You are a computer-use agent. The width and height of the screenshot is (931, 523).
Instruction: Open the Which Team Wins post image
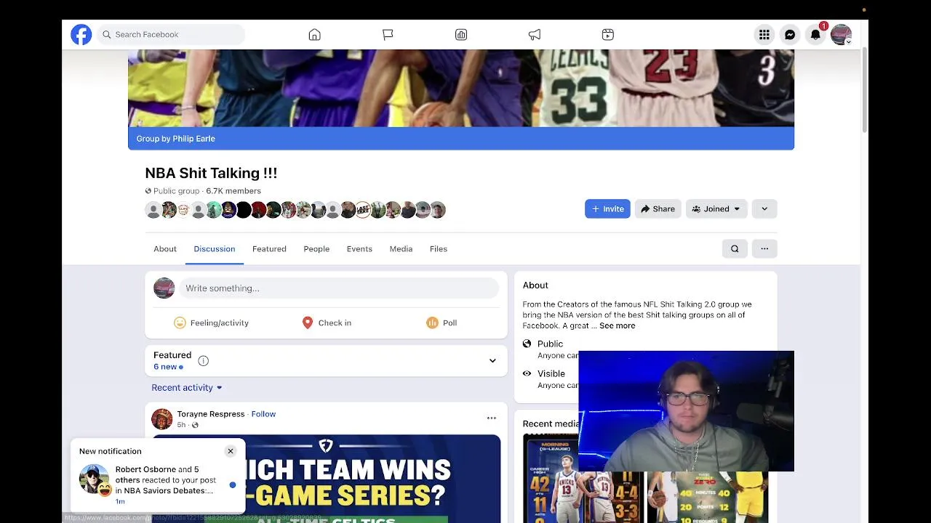click(x=327, y=479)
